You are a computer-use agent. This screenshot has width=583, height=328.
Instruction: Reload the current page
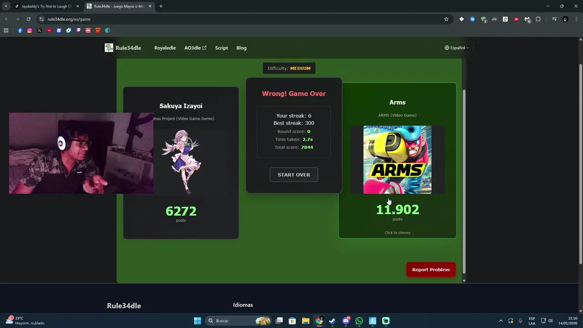click(x=28, y=19)
